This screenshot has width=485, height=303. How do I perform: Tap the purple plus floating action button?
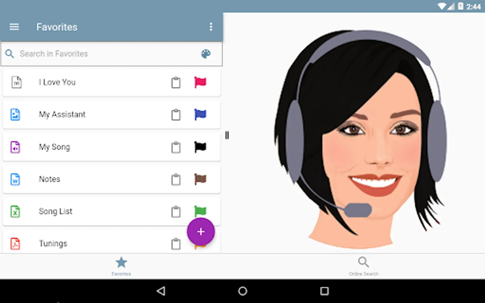(x=201, y=232)
